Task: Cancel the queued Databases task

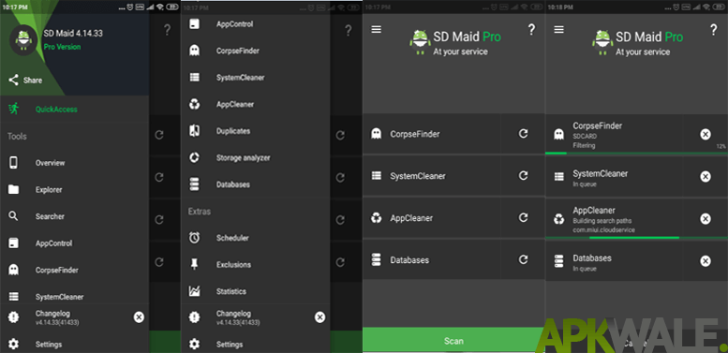Action: point(706,261)
